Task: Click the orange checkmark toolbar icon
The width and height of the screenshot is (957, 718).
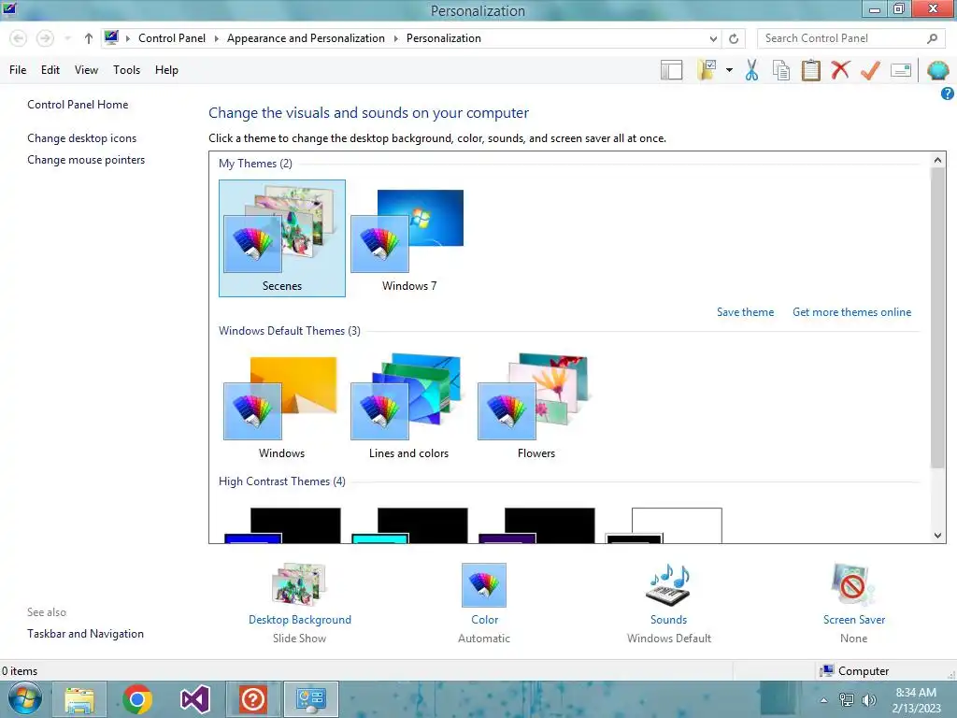Action: click(870, 70)
